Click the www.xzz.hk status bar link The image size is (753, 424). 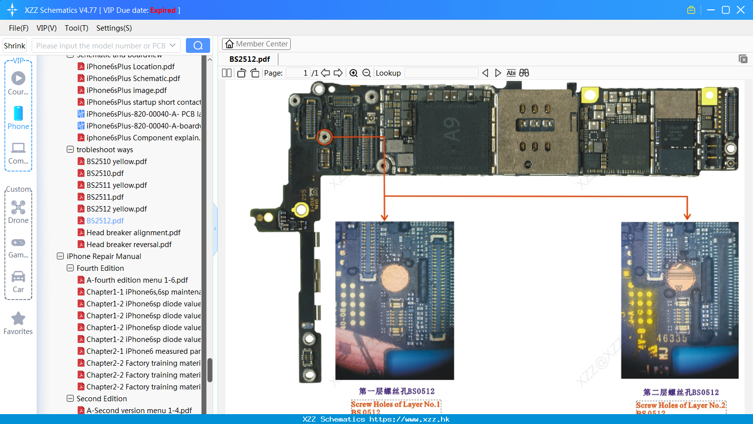(409, 419)
